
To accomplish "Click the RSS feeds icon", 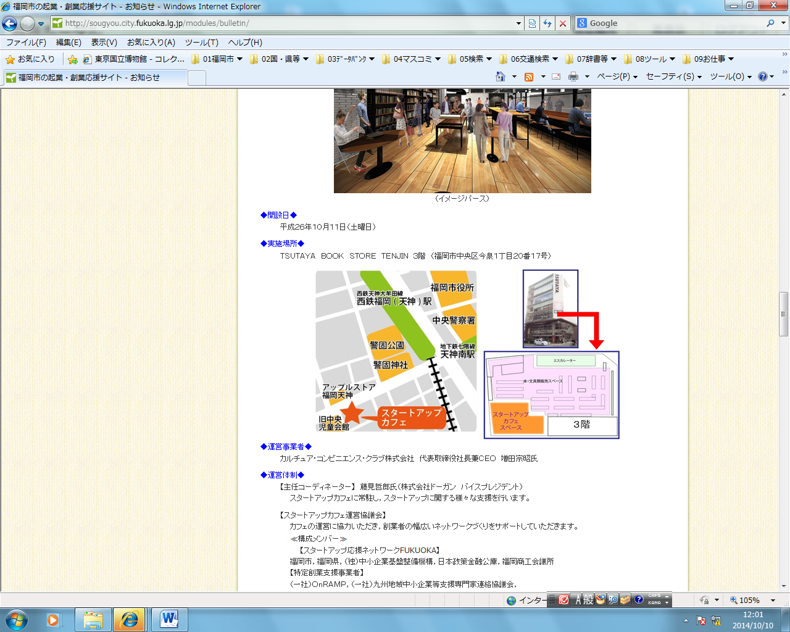I will click(x=529, y=77).
